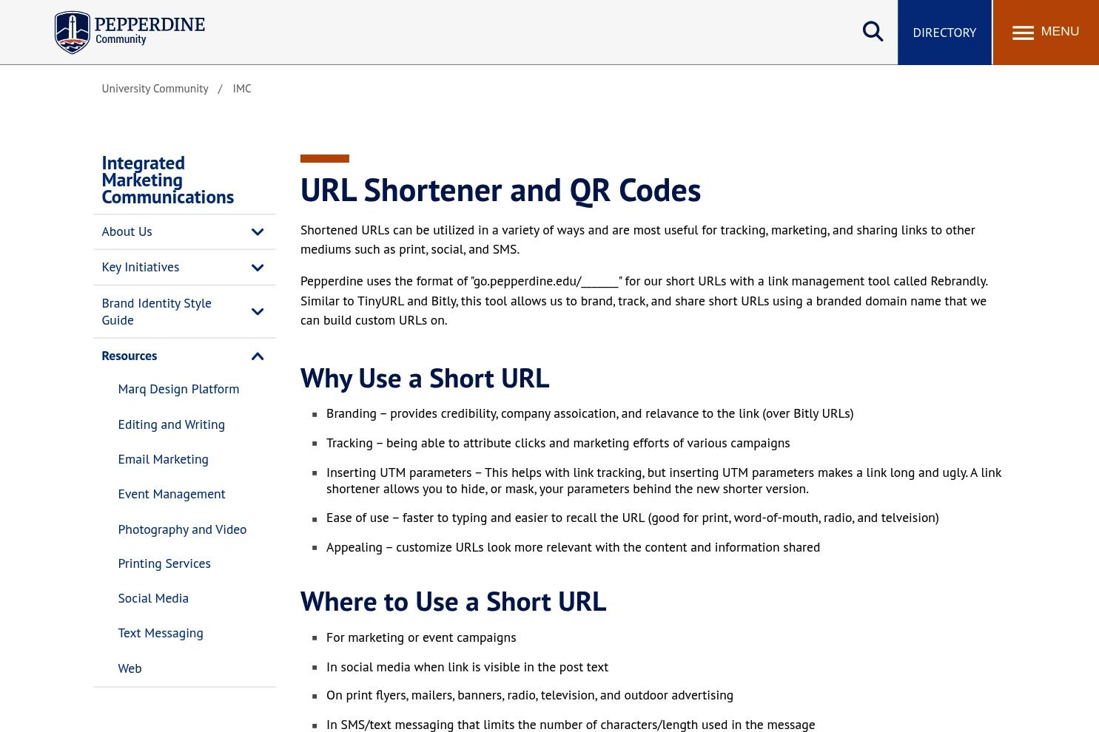Open the search magnifier icon
Image resolution: width=1099 pixels, height=732 pixels.
click(873, 32)
